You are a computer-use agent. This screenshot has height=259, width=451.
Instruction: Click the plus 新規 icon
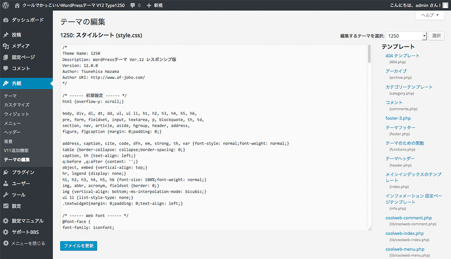[149, 5]
